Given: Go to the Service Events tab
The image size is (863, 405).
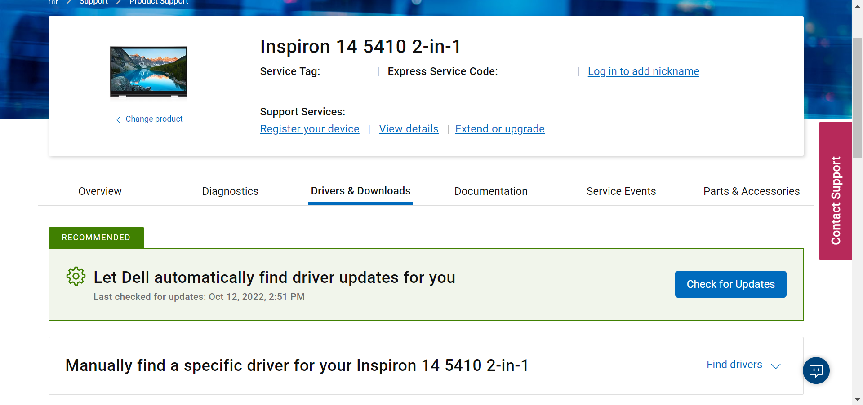Looking at the screenshot, I should tap(621, 191).
